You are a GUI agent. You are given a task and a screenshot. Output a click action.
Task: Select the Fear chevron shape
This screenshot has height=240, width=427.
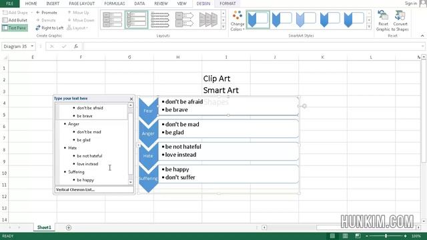point(148,111)
